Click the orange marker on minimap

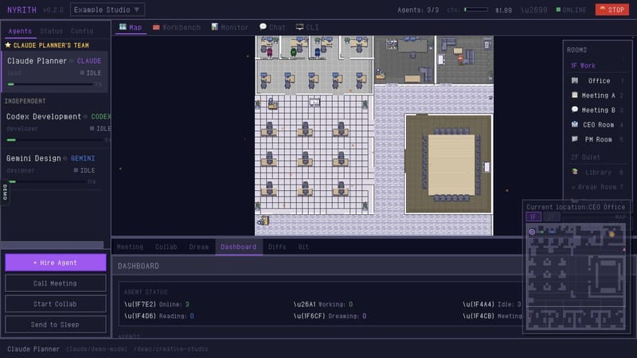tap(612, 234)
